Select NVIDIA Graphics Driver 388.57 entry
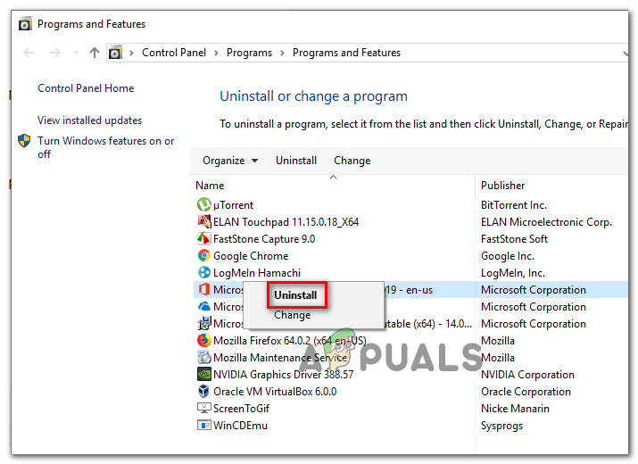 tap(283, 374)
